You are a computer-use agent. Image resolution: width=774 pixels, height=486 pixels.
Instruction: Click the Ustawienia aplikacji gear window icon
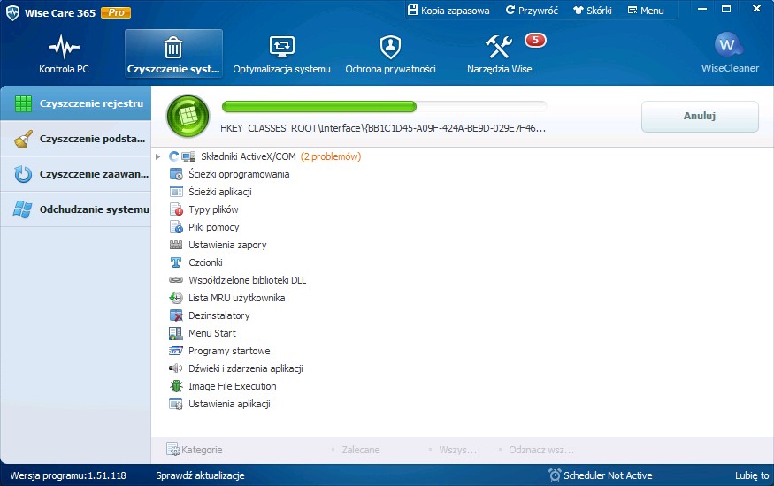point(176,404)
